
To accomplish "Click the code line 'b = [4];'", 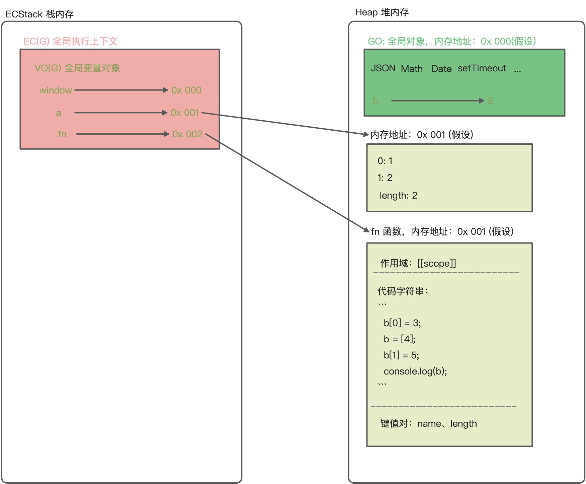I will pyautogui.click(x=400, y=339).
